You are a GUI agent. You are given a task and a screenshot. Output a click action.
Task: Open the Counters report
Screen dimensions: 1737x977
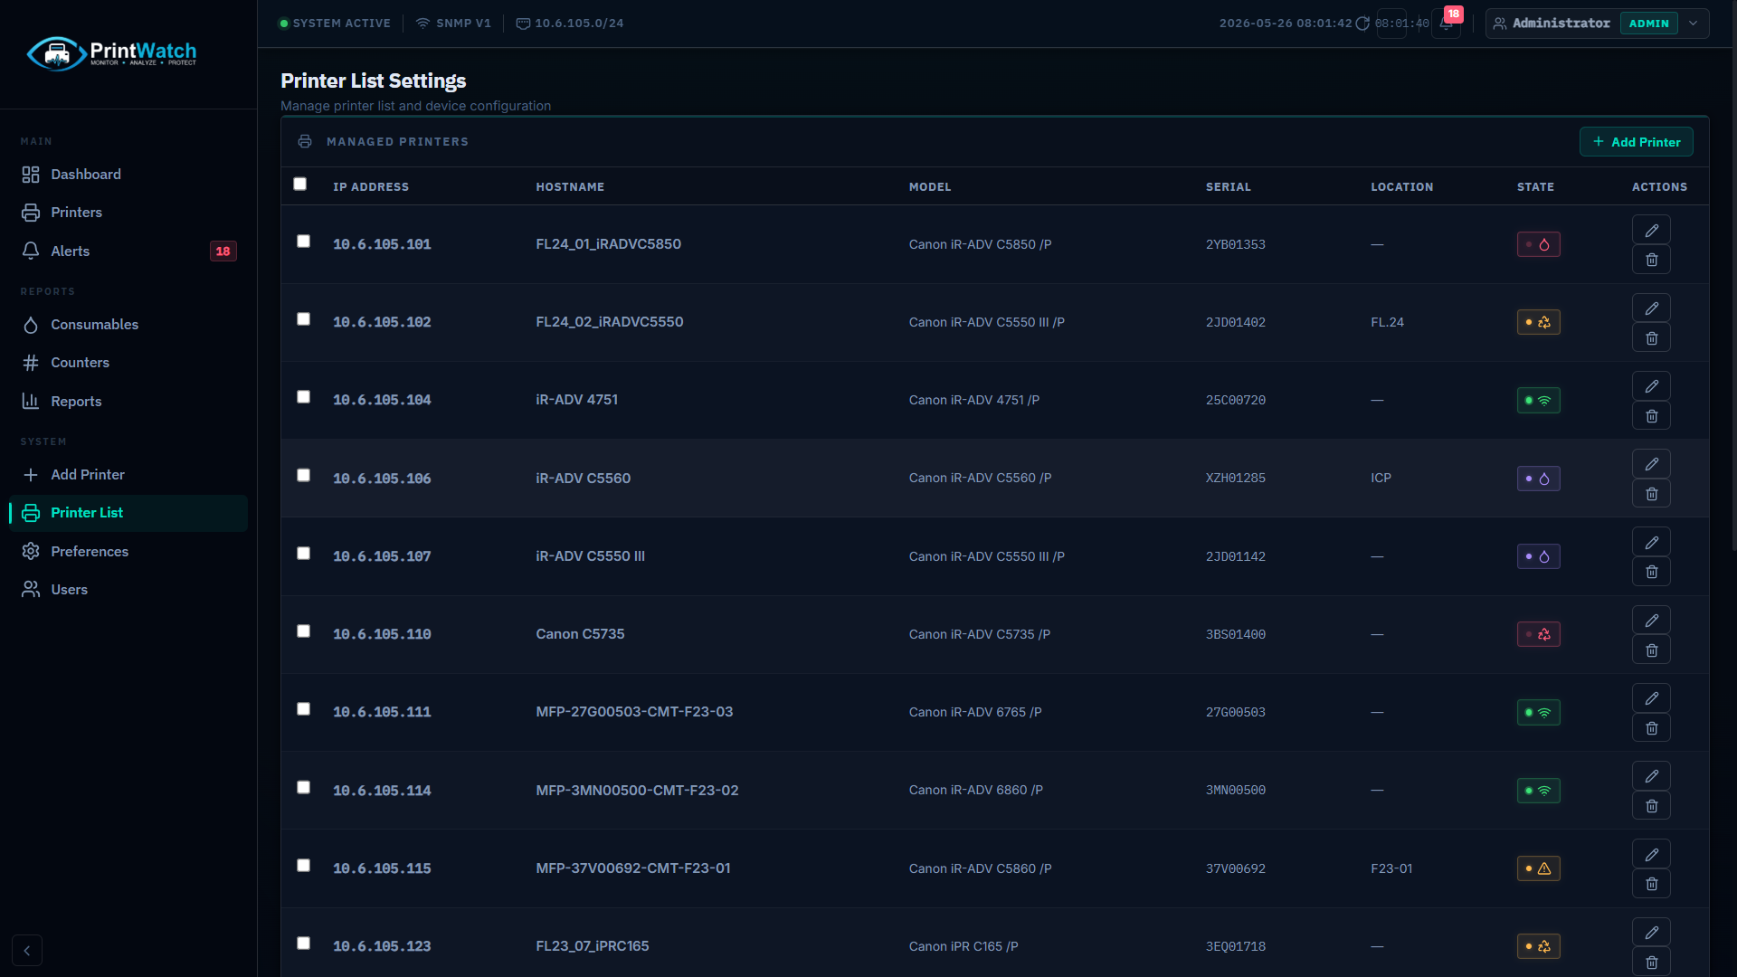tap(128, 363)
